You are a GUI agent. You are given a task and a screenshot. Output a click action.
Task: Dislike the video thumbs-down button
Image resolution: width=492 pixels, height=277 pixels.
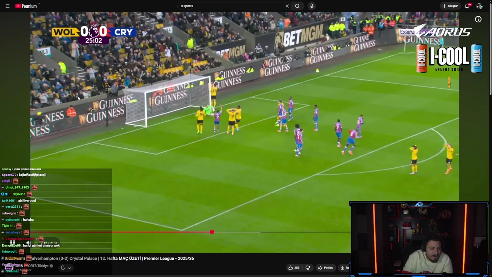(x=307, y=268)
